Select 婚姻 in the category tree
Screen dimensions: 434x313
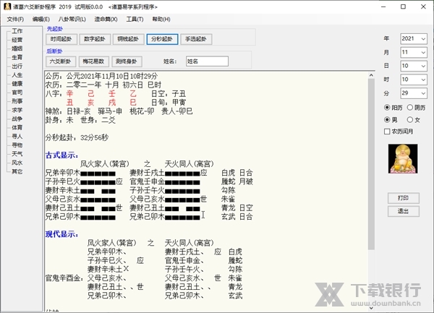point(17,48)
